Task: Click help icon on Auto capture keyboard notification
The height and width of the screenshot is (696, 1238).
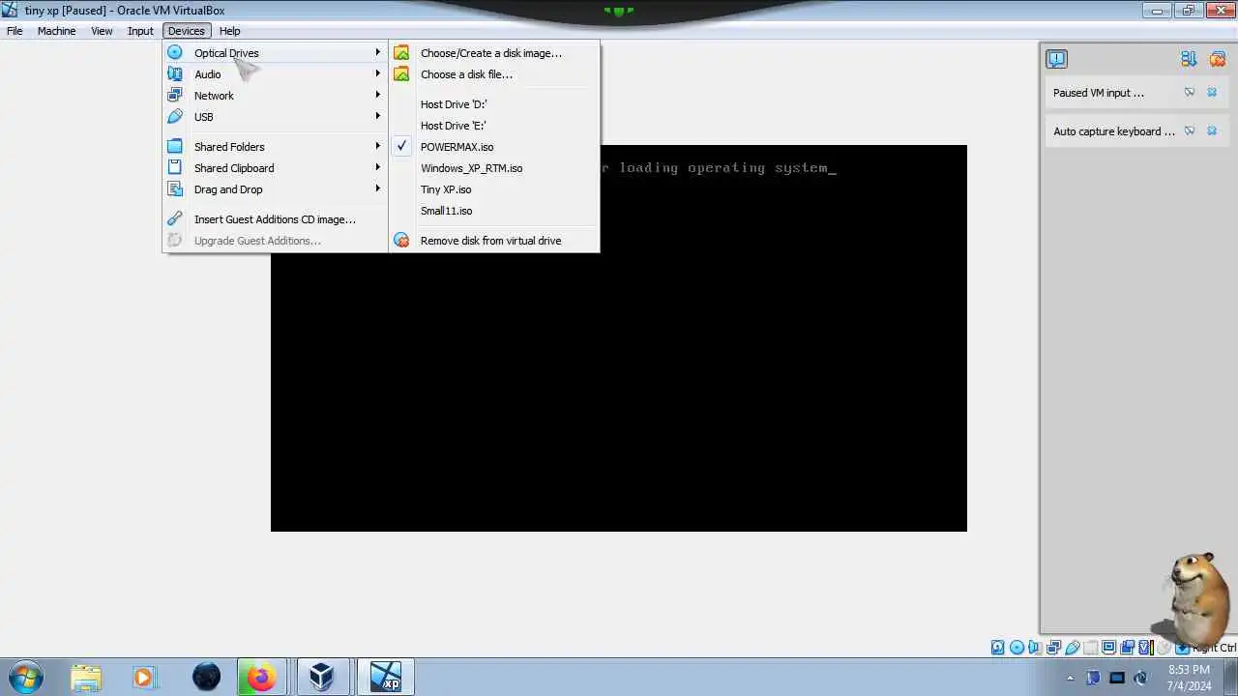Action: tap(1190, 131)
